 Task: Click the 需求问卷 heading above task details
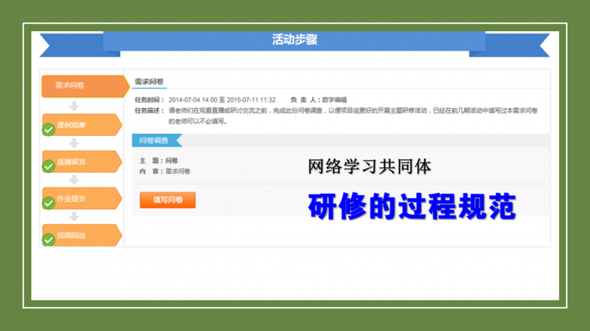click(149, 82)
